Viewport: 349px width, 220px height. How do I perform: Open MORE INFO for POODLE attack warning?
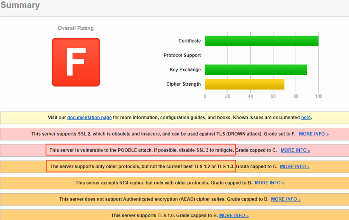[x=295, y=150]
